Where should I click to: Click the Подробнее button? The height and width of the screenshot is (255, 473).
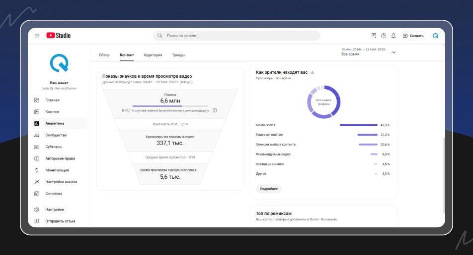[268, 189]
